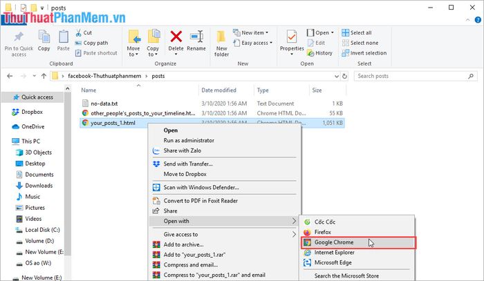Click the Pin to Quick access icon

click(19, 37)
